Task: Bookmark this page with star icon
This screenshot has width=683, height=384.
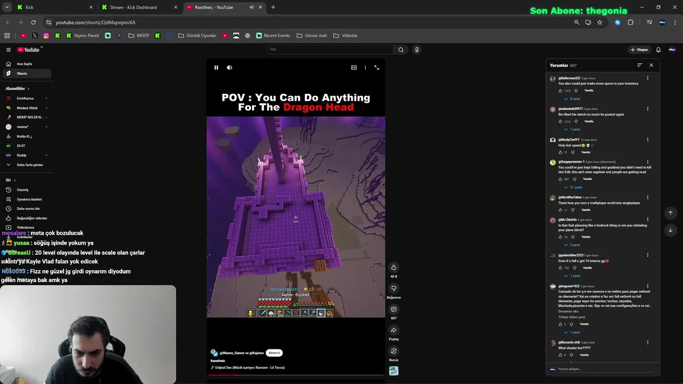Action: pyautogui.click(x=600, y=22)
